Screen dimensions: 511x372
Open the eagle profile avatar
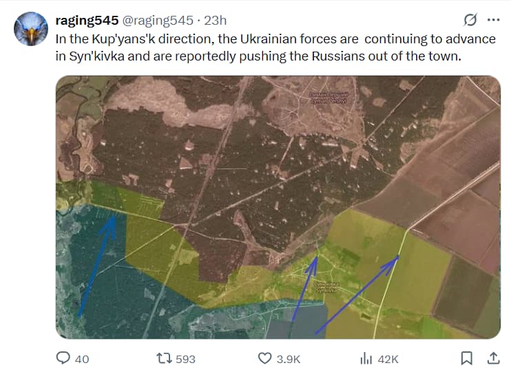(30, 30)
